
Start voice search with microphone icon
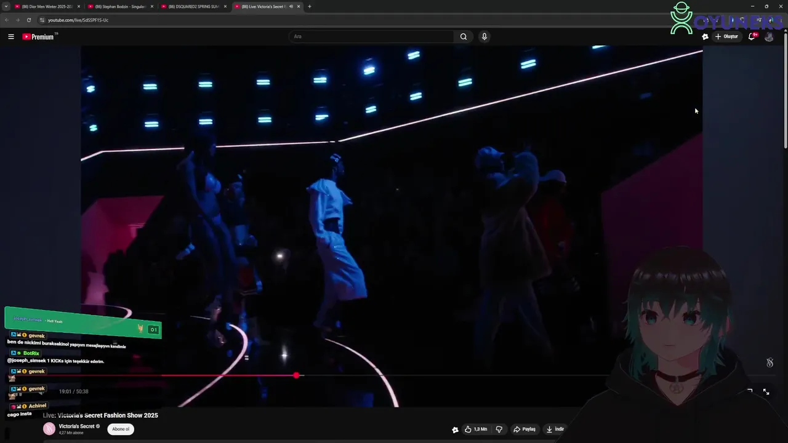(484, 36)
